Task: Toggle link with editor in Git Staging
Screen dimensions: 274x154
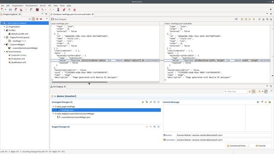Action: tap(253, 91)
